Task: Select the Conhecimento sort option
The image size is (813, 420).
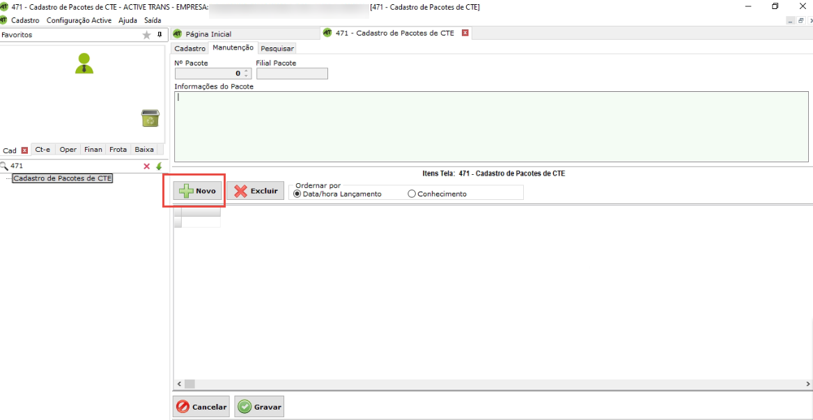Action: click(x=412, y=194)
